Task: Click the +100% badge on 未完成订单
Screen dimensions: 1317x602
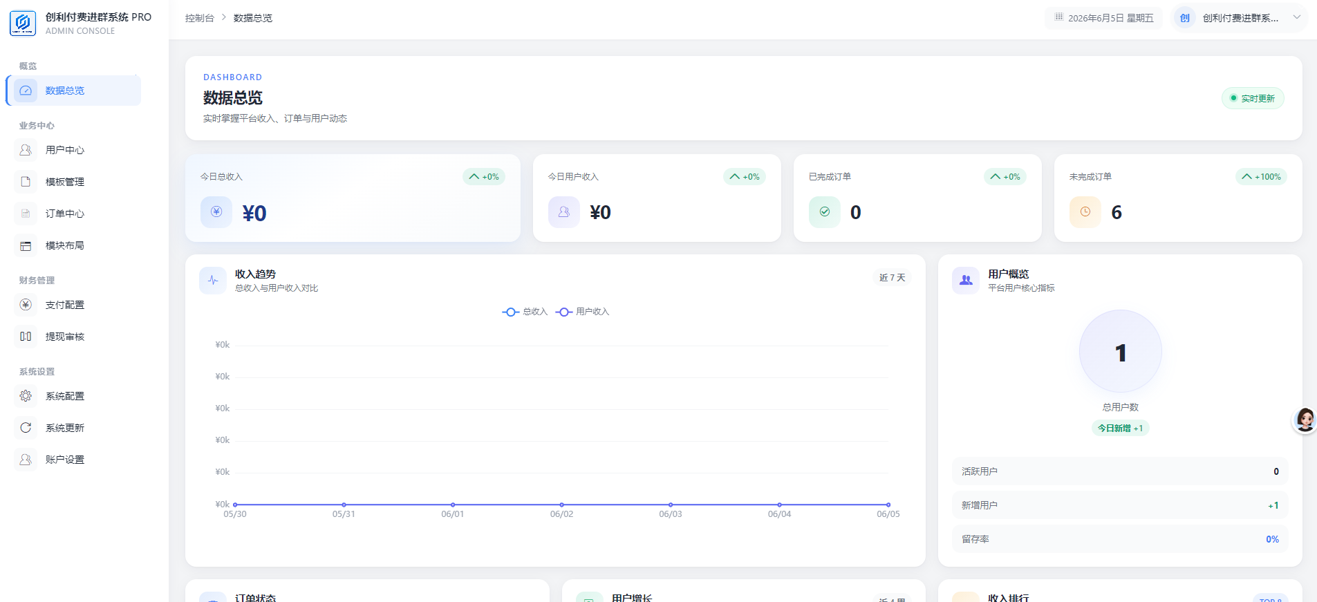Action: pos(1261,177)
